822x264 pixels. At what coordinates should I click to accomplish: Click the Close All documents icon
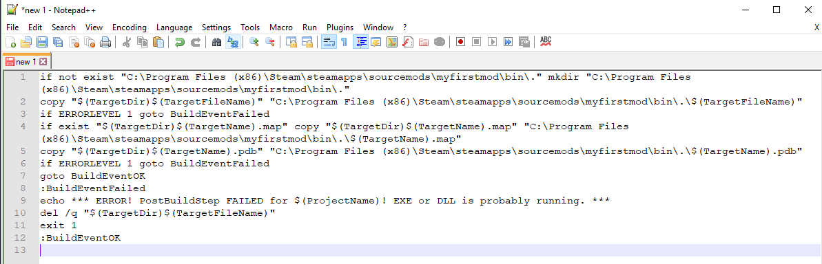90,43
